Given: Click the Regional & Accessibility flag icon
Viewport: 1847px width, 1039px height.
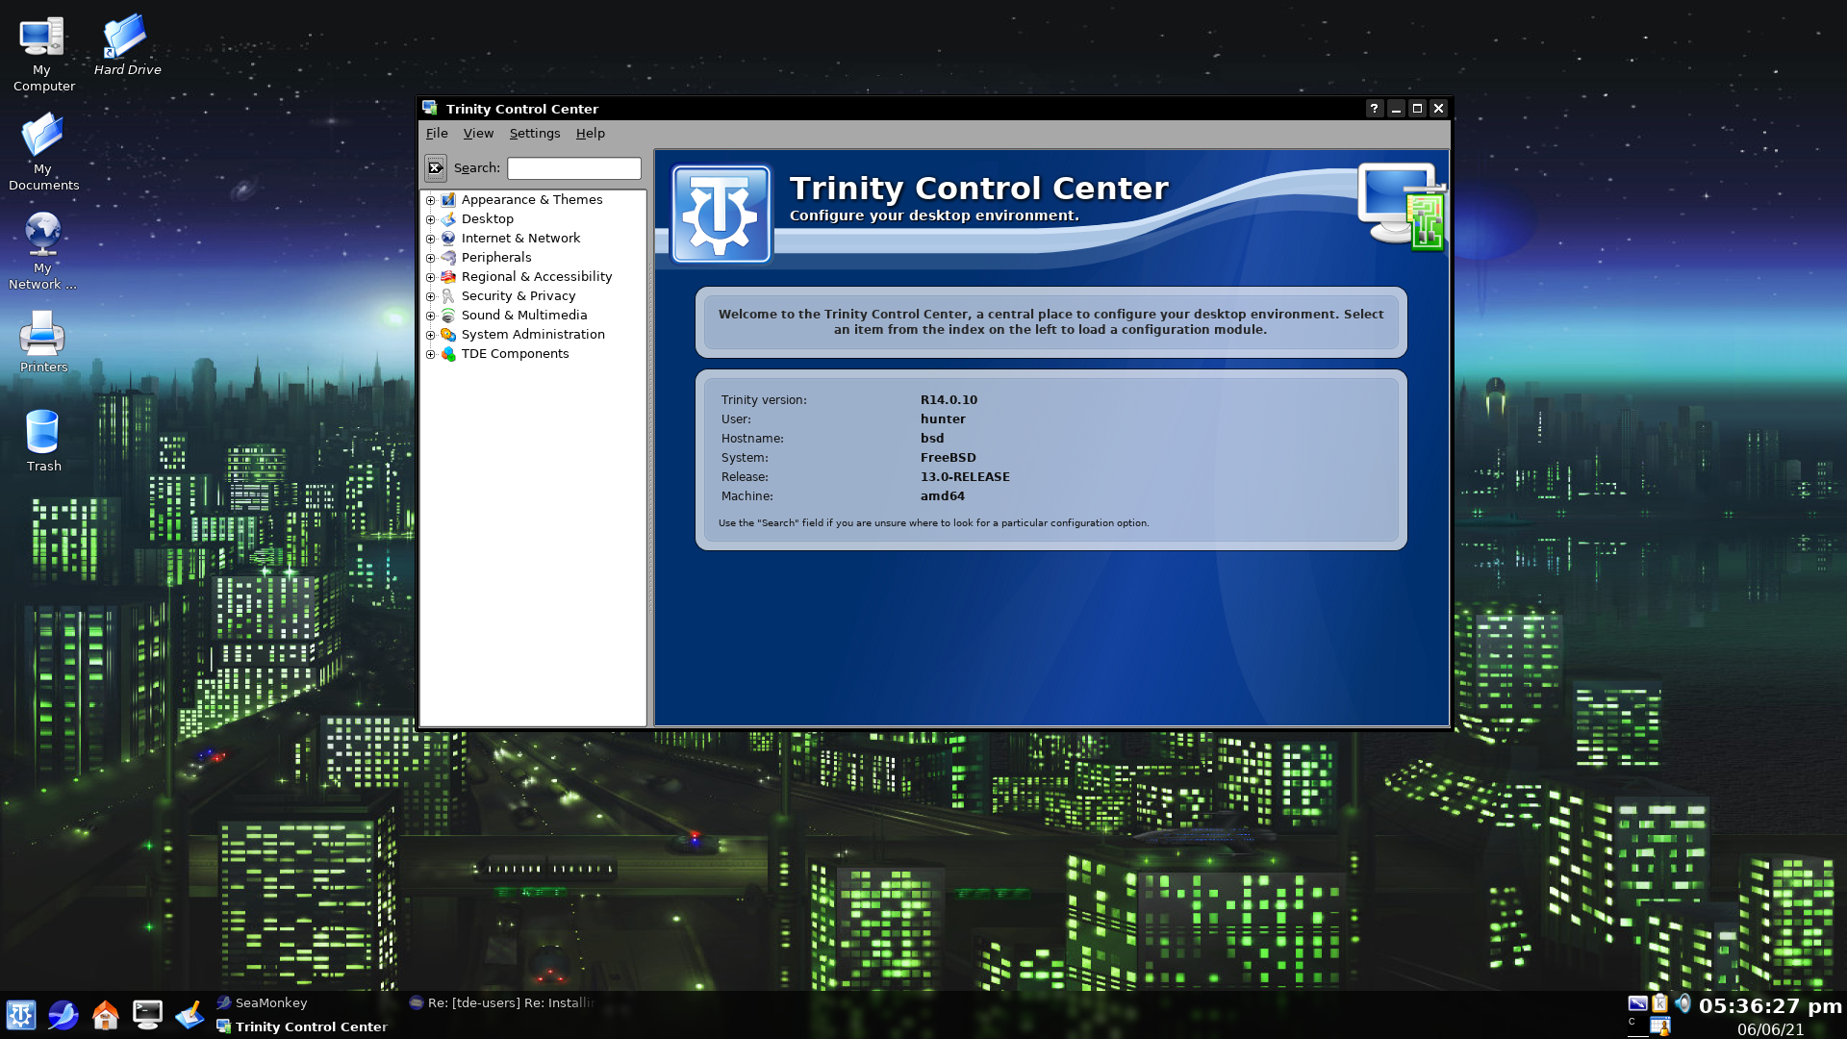Looking at the screenshot, I should coord(448,277).
